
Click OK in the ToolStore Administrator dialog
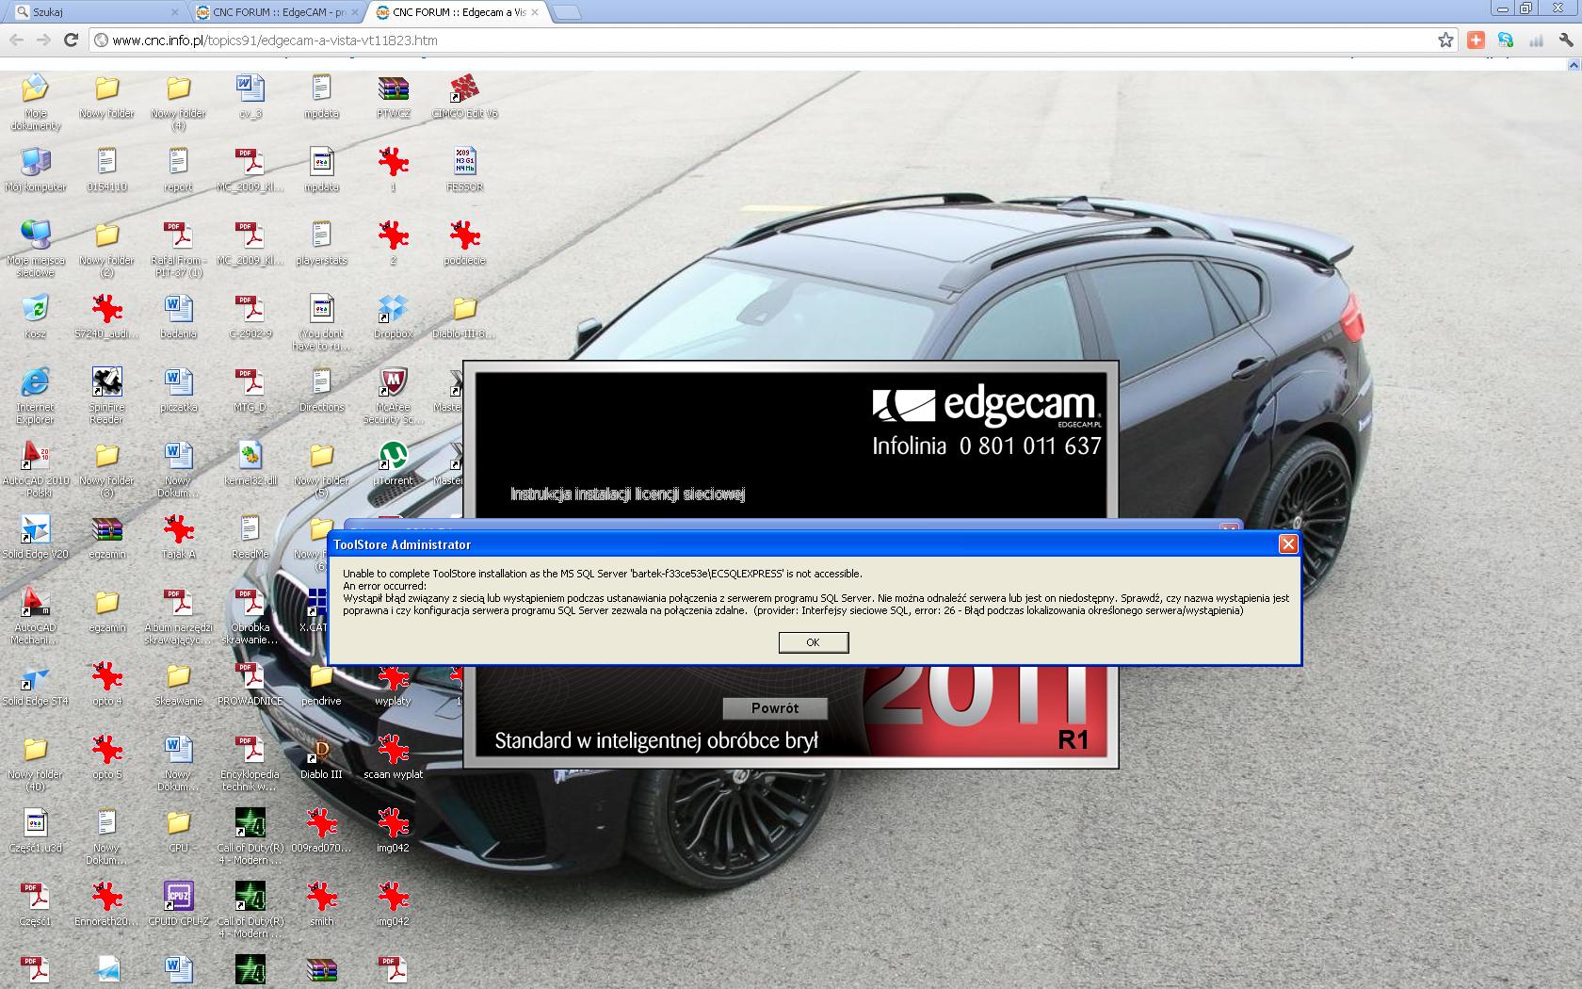[814, 642]
